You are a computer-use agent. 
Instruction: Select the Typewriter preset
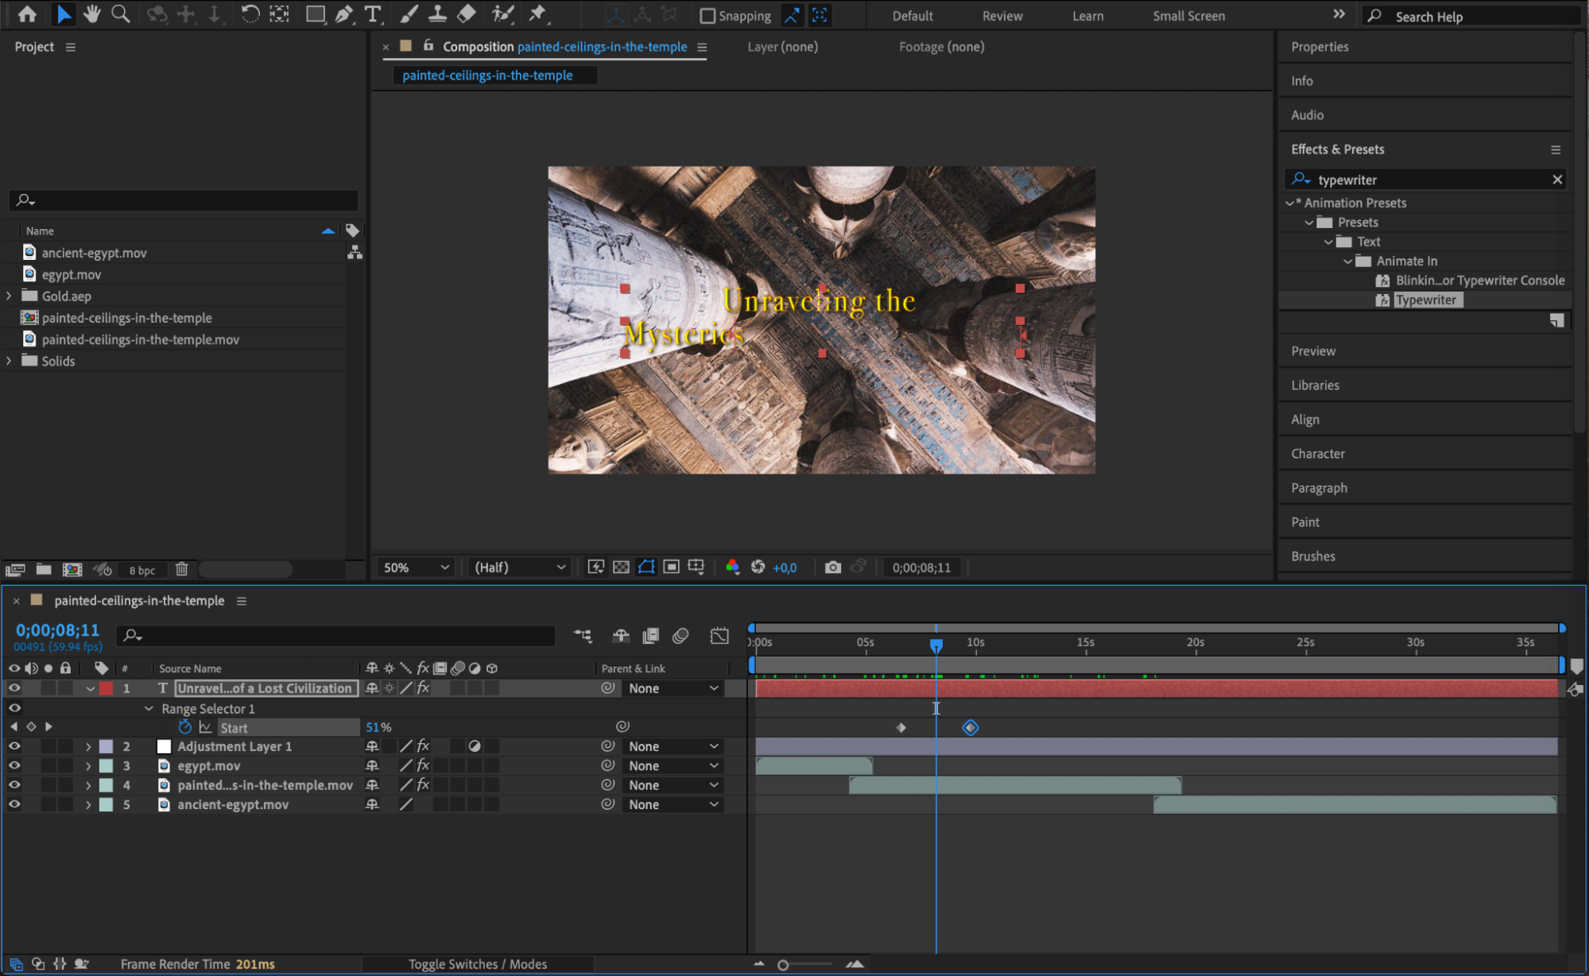point(1425,300)
